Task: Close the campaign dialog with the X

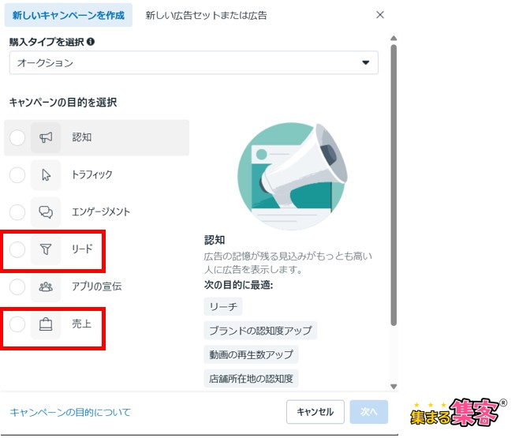Action: click(380, 15)
